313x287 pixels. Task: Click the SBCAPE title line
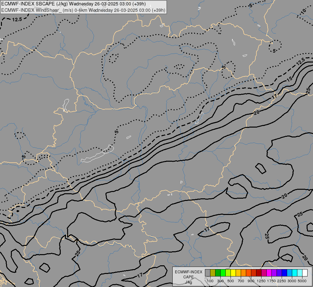(74, 4)
